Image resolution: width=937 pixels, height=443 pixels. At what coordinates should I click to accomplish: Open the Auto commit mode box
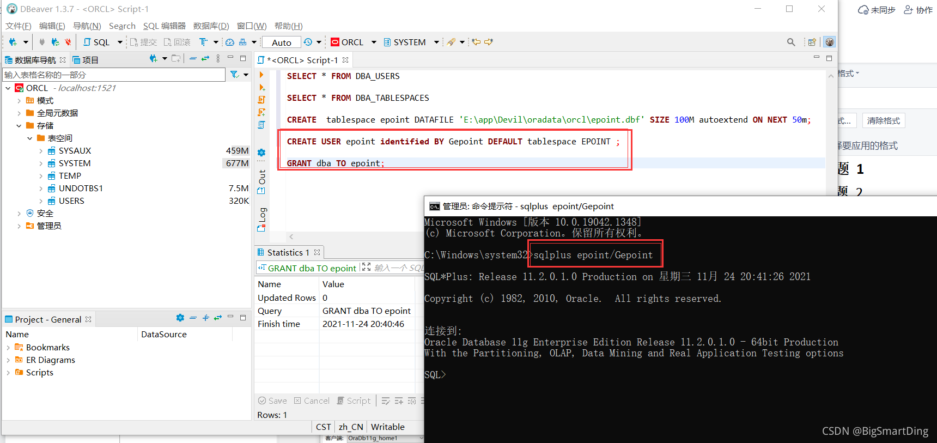pos(282,43)
